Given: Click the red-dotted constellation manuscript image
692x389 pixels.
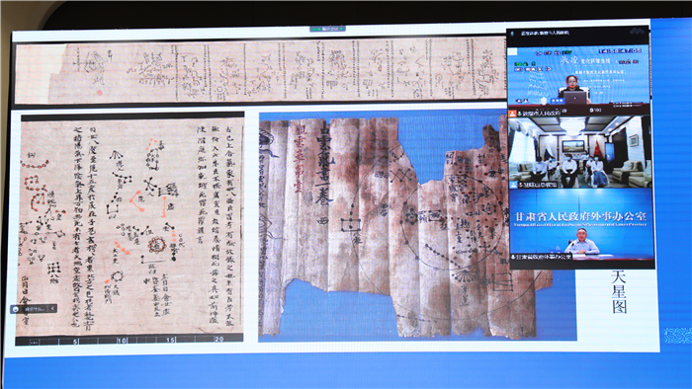Looking at the screenshot, I should pos(130,228).
